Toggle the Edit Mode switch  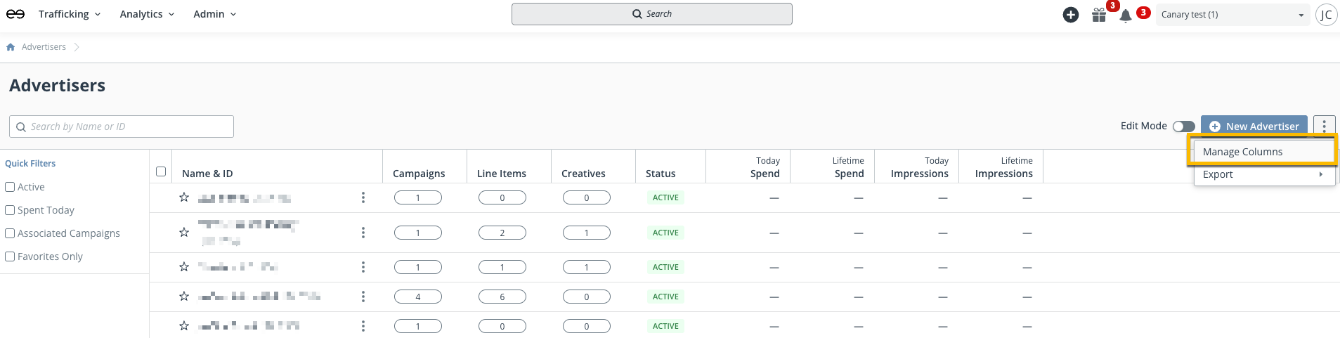pyautogui.click(x=1183, y=126)
